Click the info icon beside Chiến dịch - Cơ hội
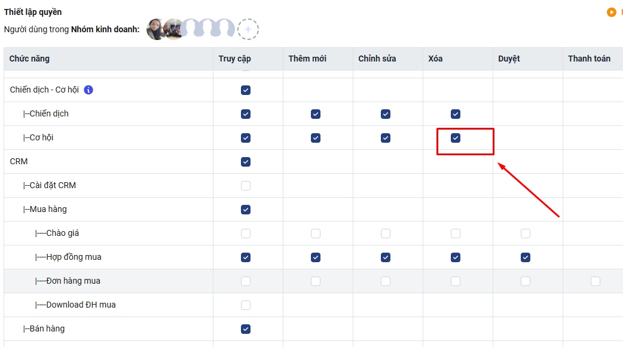623x347 pixels. (88, 90)
